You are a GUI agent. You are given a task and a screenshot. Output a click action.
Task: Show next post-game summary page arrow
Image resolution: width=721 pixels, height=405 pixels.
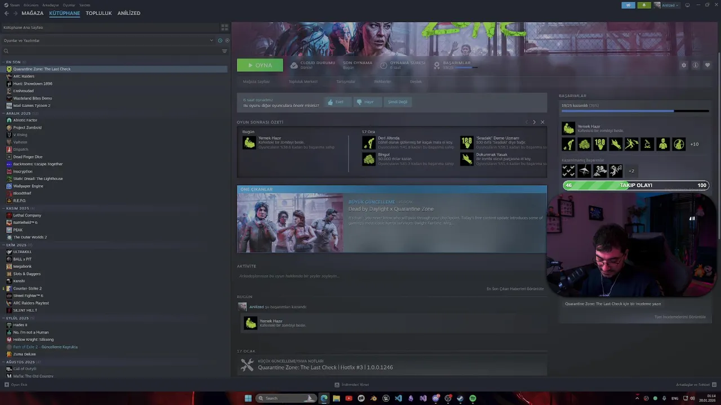click(534, 122)
